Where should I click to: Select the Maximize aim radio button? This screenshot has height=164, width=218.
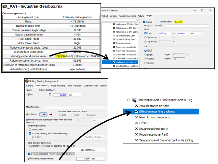pos(145,59)
